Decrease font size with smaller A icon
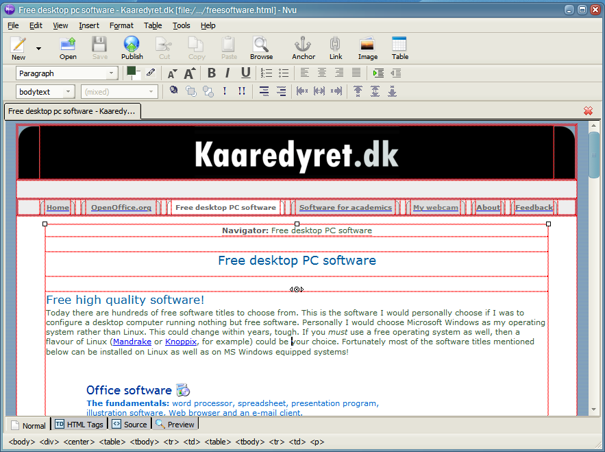The width and height of the screenshot is (605, 452). coord(172,73)
